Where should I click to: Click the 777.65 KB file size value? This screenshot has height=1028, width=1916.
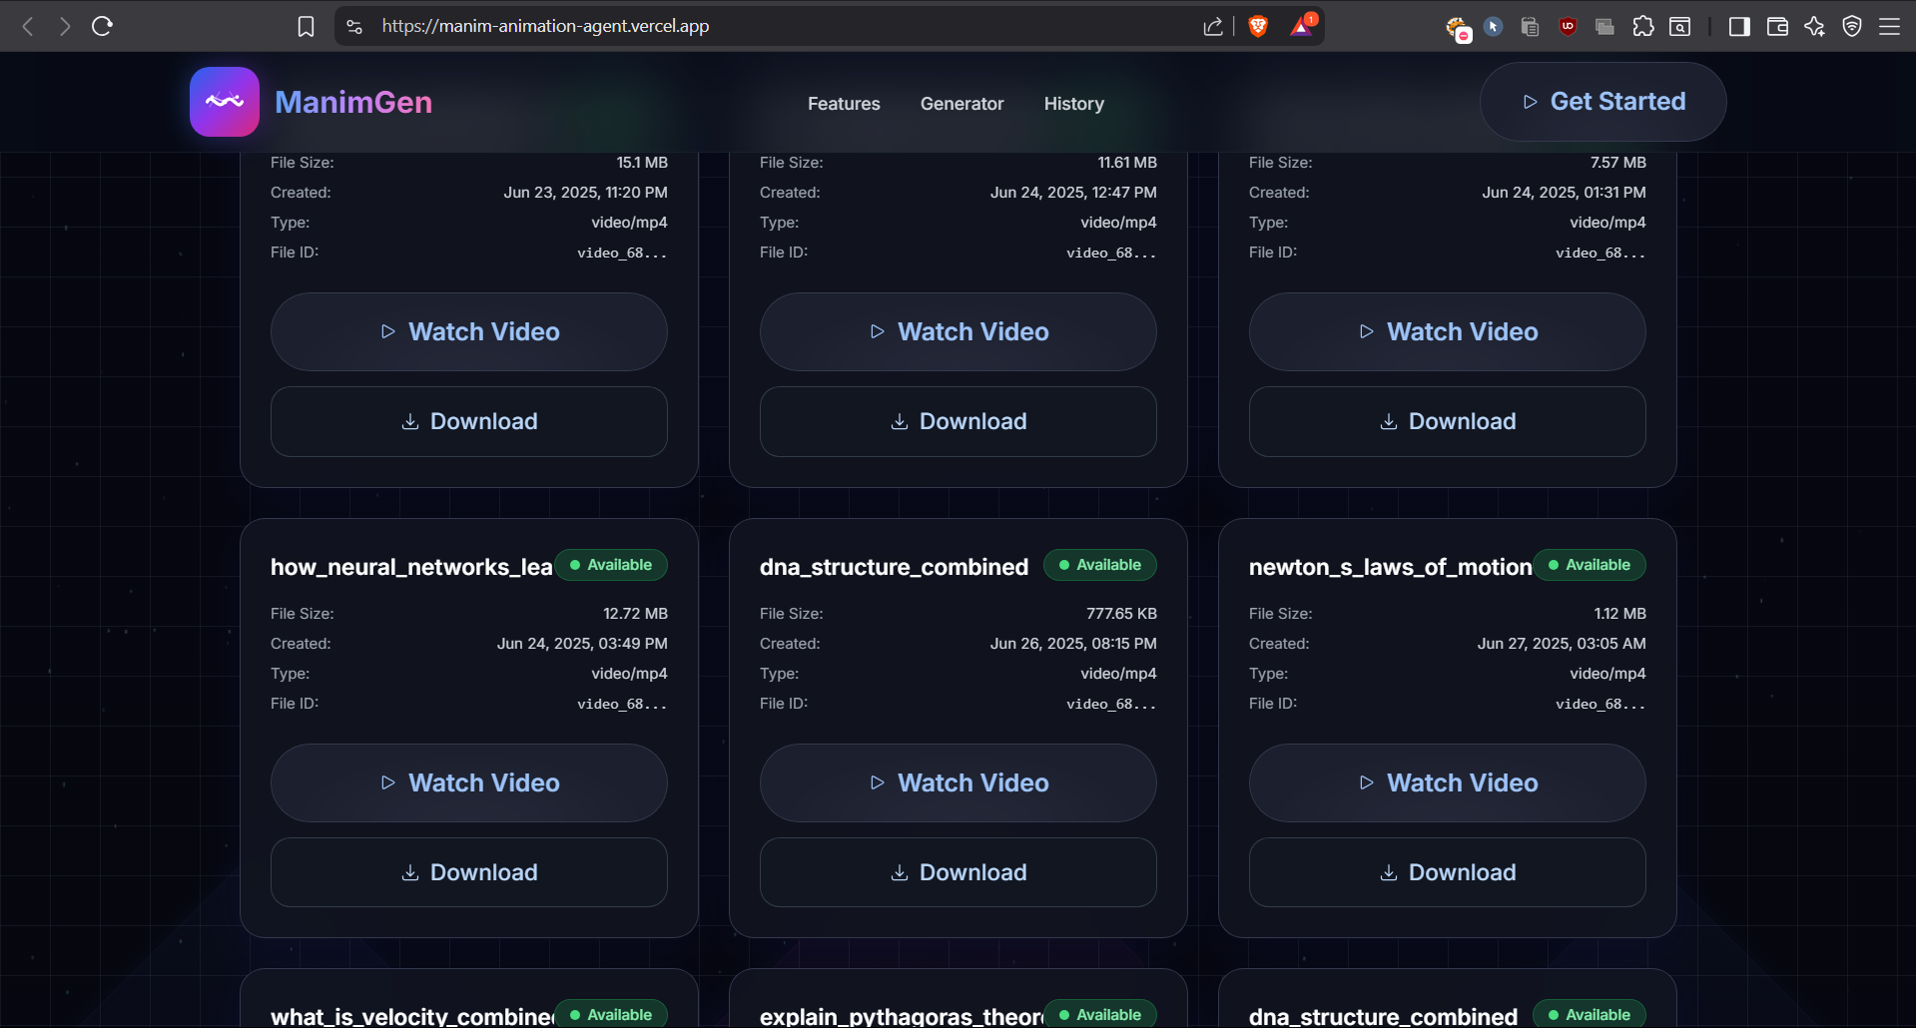point(1121,614)
